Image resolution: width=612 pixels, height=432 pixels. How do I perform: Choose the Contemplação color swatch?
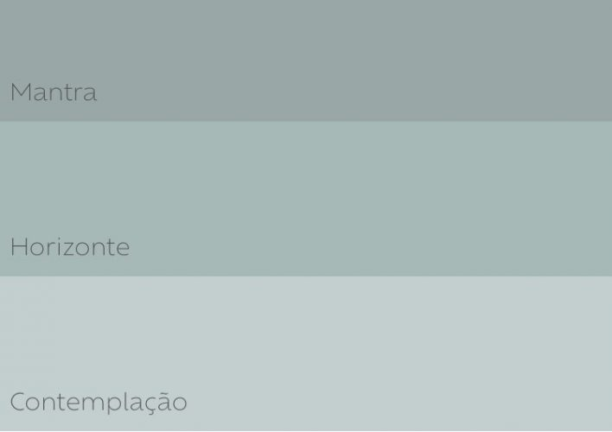(306, 353)
